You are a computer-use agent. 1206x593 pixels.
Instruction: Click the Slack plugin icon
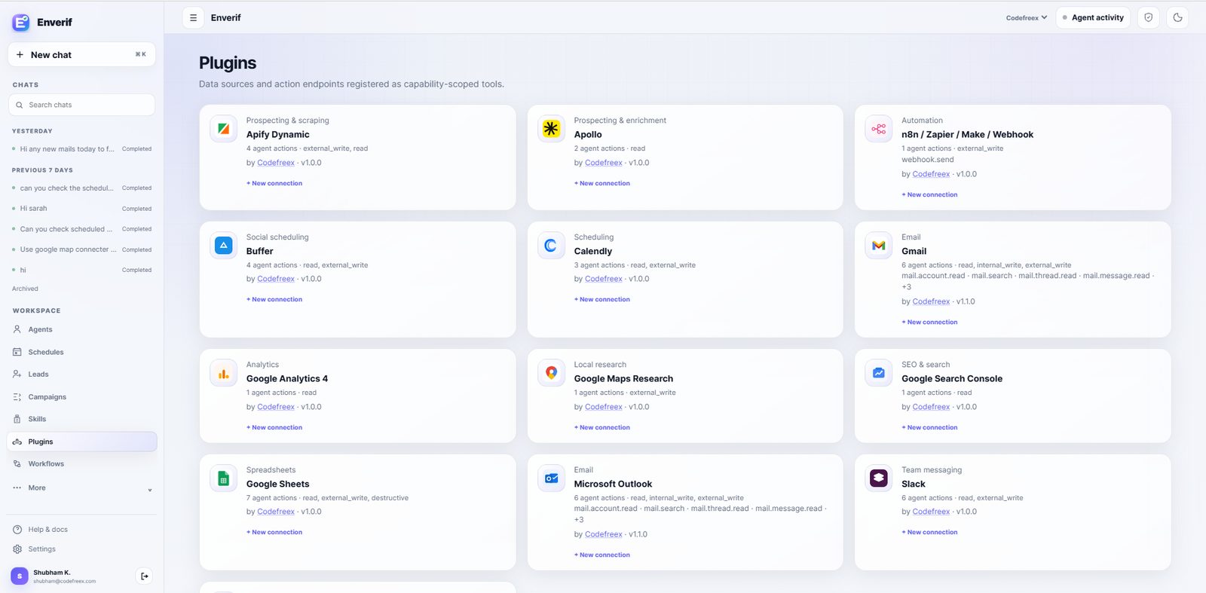point(879,478)
